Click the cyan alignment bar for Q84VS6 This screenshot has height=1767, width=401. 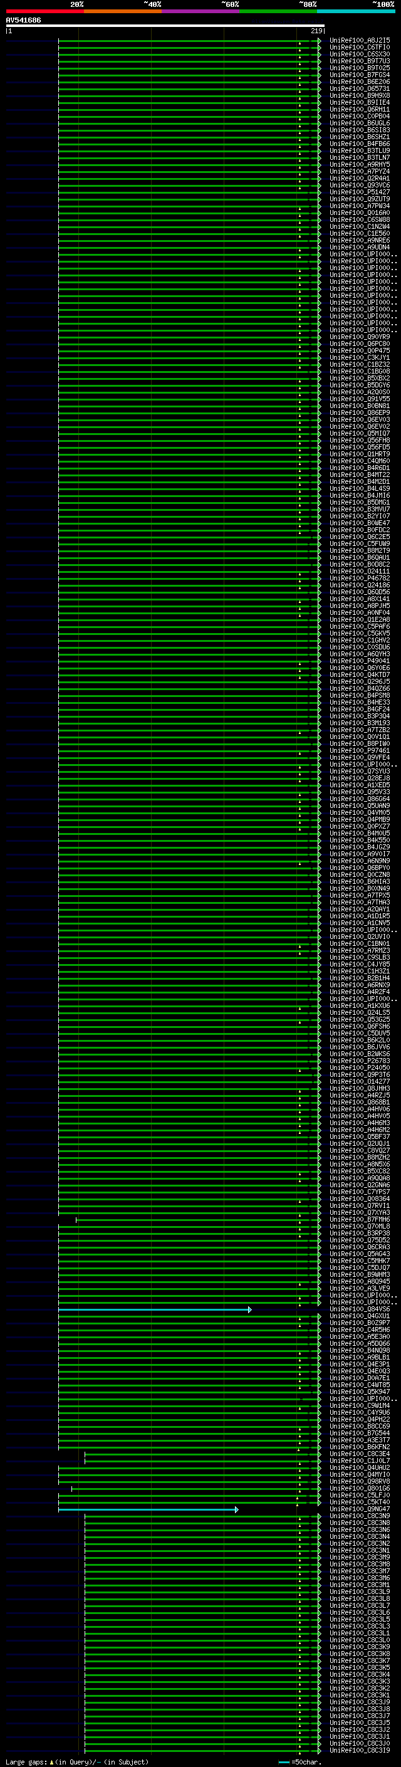154,1309
